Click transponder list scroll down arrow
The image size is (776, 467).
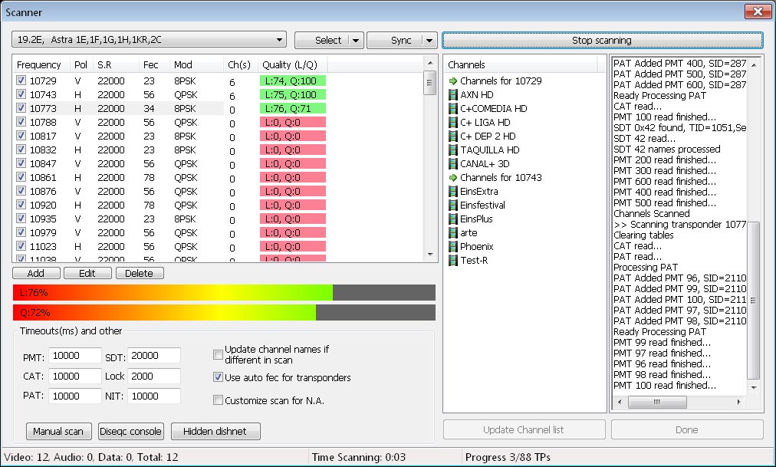pos(429,255)
